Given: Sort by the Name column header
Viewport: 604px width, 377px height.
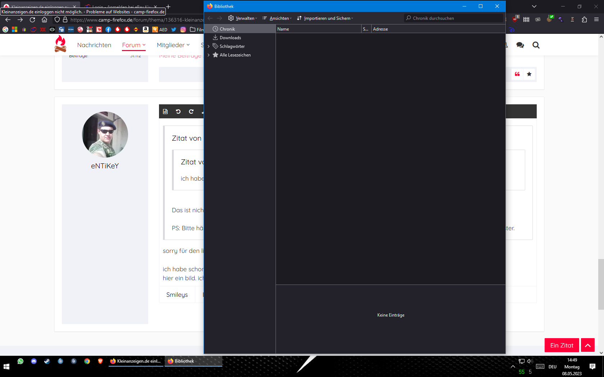Looking at the screenshot, I should click(318, 29).
